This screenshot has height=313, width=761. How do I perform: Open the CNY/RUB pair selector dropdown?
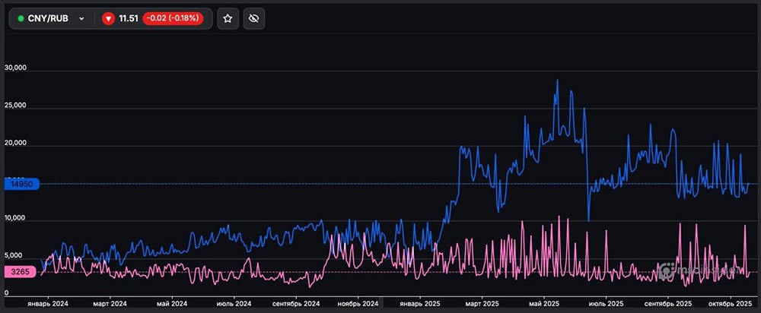[52, 18]
